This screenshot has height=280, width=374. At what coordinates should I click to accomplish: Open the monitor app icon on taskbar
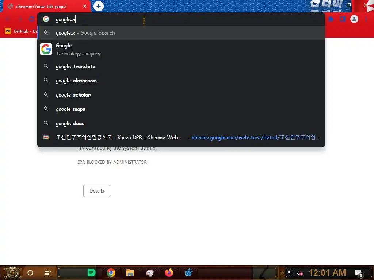(150, 273)
